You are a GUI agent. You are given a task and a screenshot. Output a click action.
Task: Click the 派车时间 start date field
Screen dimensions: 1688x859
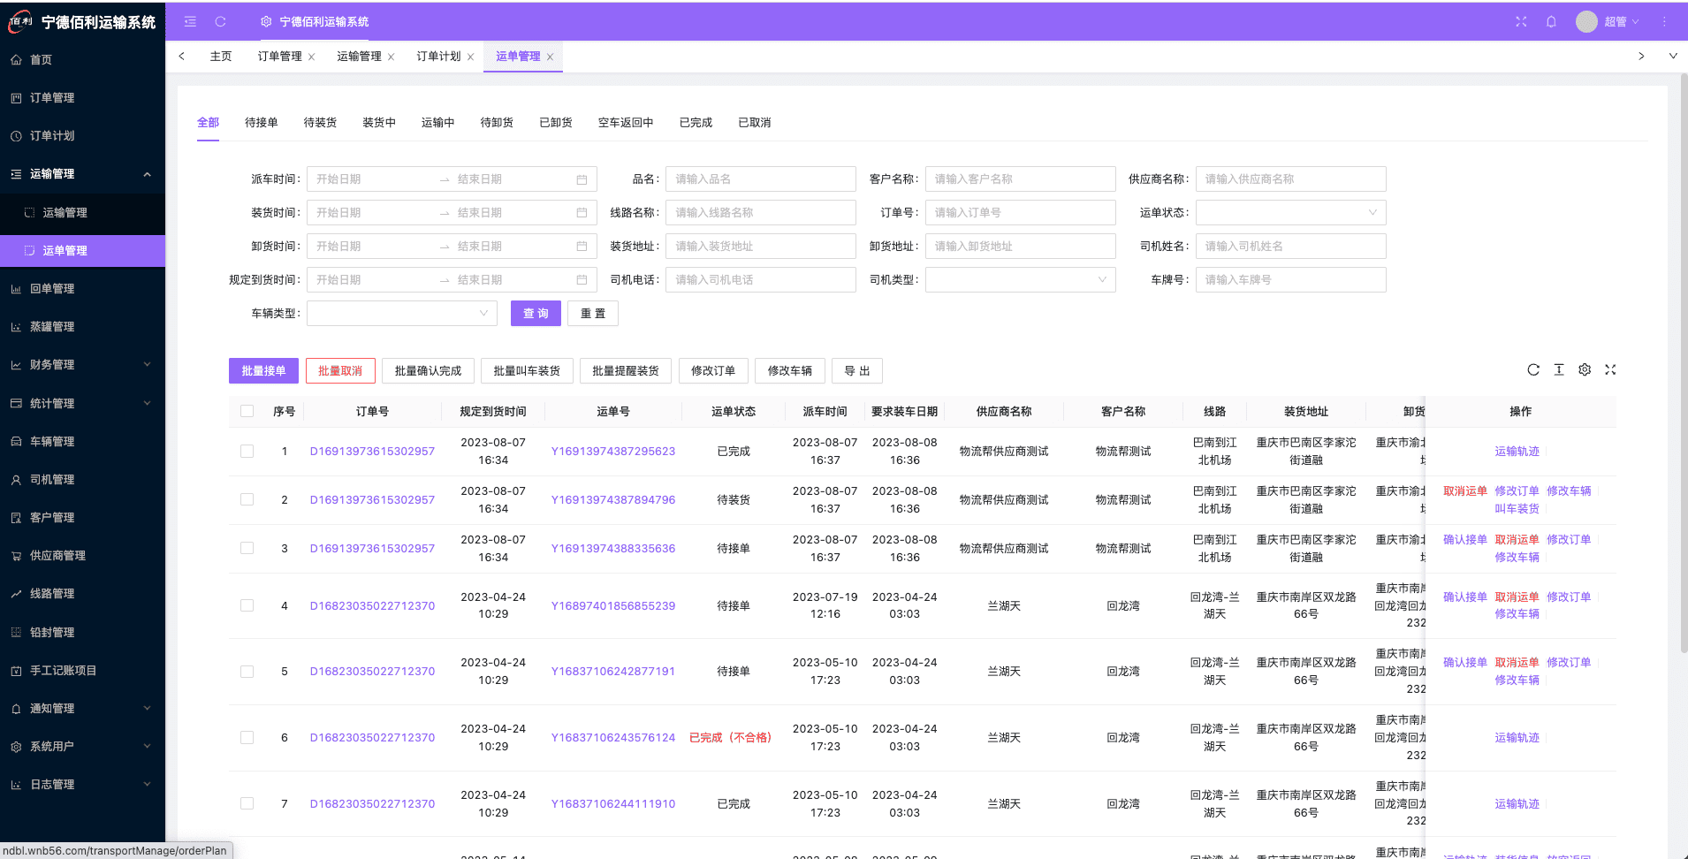[371, 179]
